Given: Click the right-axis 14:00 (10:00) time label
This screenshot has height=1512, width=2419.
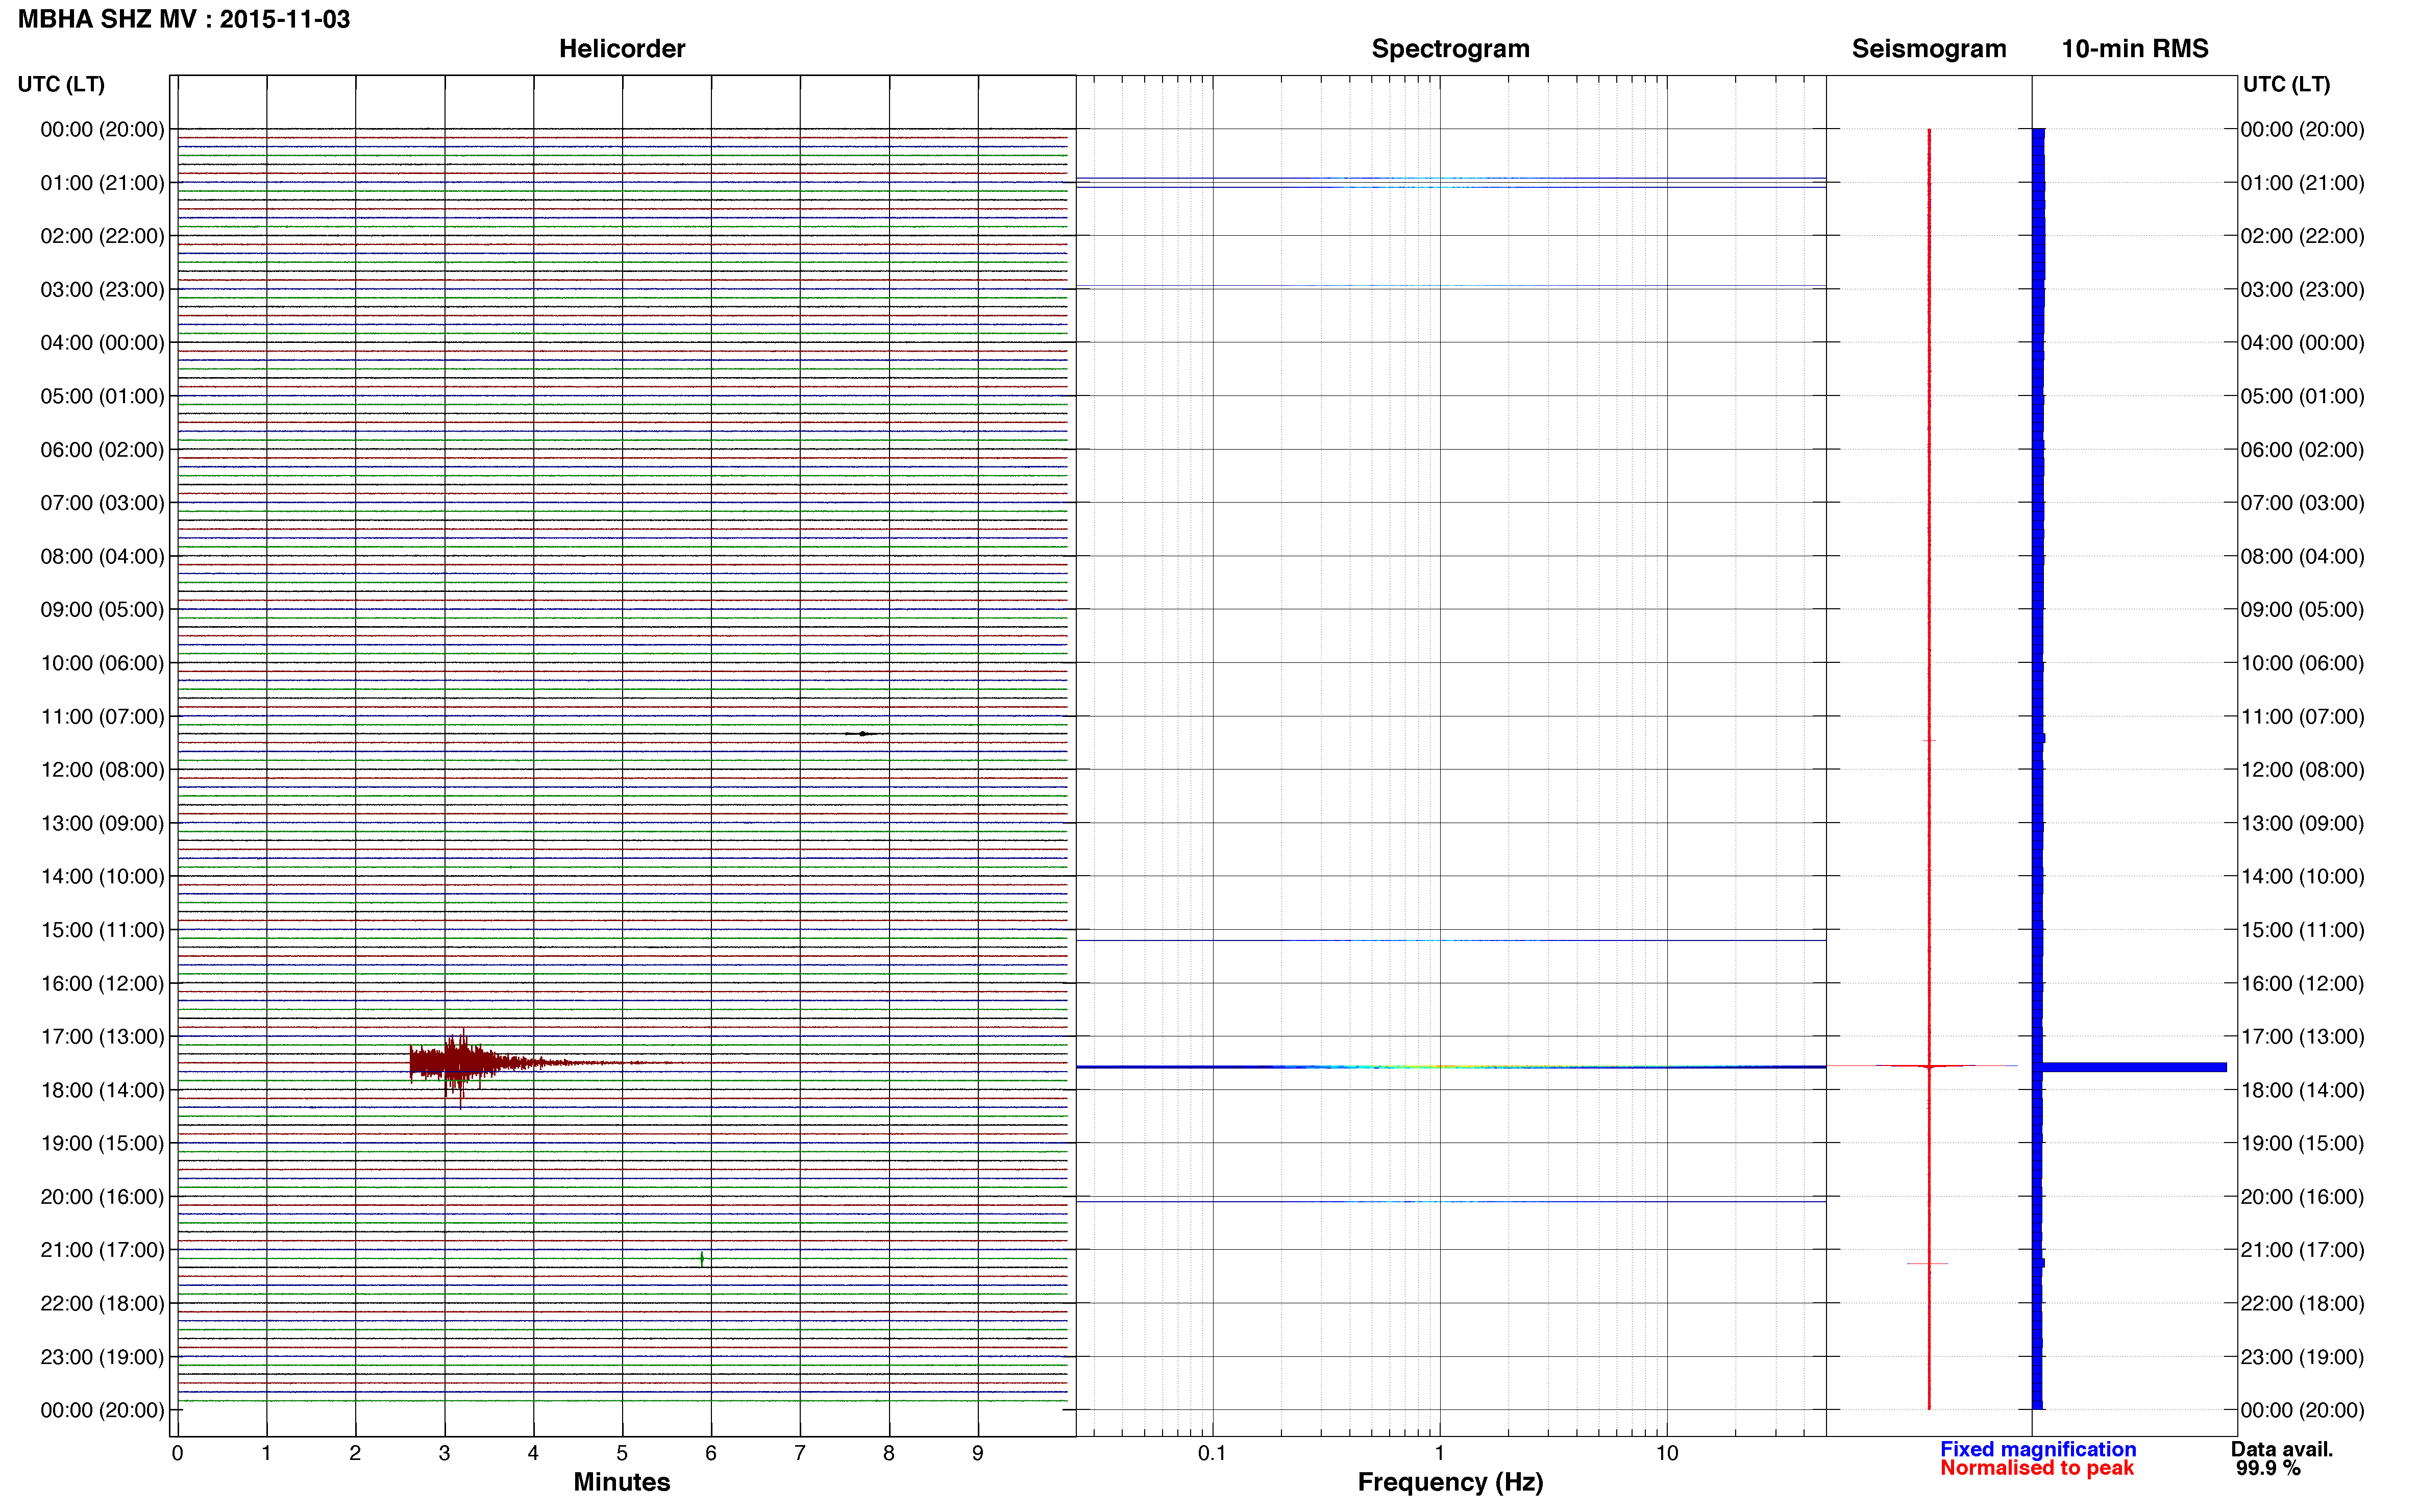Looking at the screenshot, I should [x=2303, y=877].
